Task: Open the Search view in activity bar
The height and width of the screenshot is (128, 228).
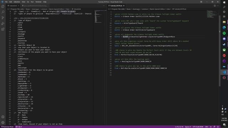Action: tap(3, 12)
